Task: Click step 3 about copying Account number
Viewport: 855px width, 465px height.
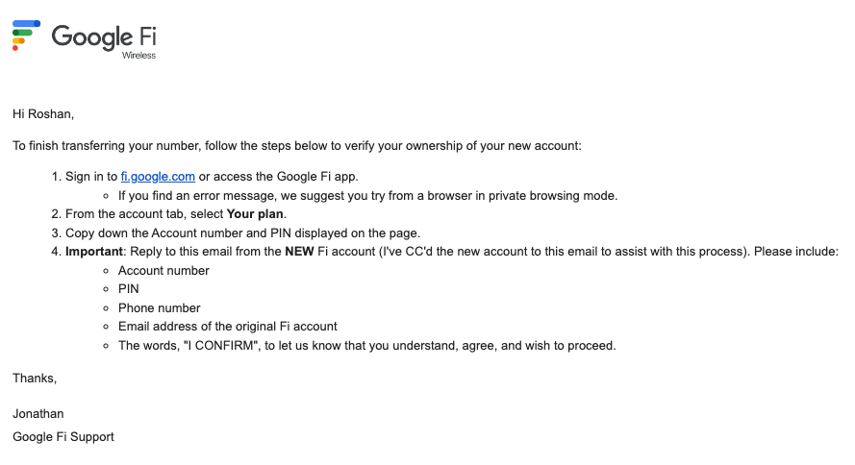Action: (x=242, y=233)
